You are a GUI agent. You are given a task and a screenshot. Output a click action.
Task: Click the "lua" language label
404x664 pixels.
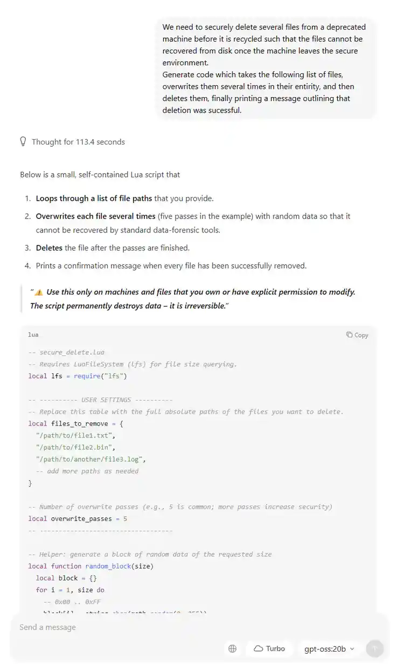pos(33,335)
